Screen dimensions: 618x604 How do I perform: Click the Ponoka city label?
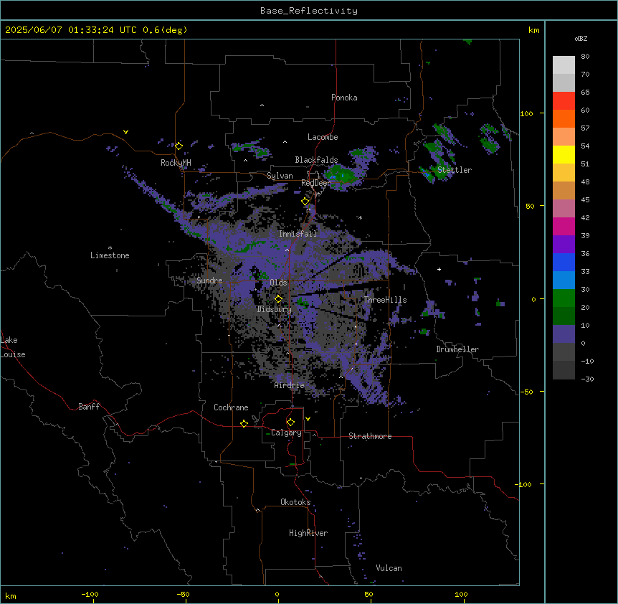click(x=344, y=98)
